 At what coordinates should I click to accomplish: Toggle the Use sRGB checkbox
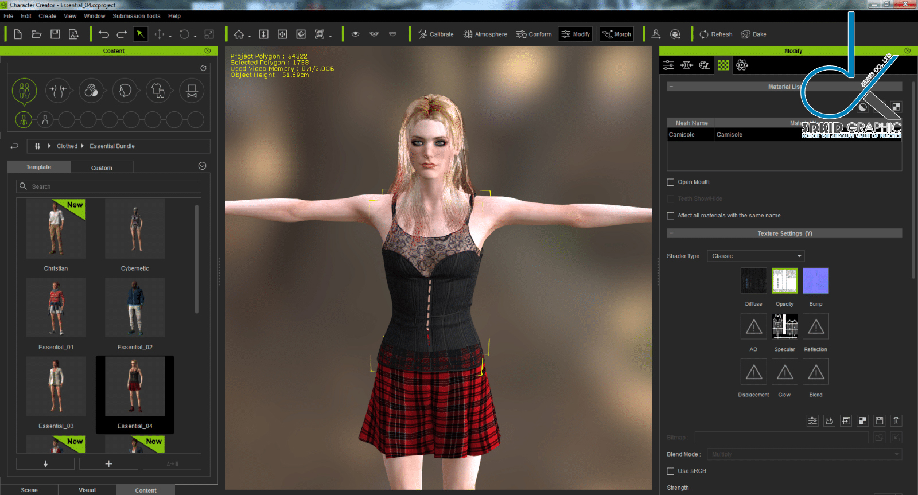coord(670,471)
